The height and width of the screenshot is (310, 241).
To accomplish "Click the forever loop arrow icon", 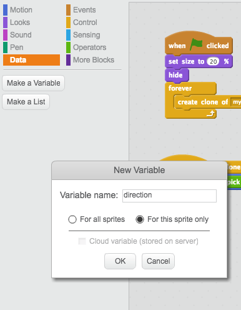I will [210, 114].
